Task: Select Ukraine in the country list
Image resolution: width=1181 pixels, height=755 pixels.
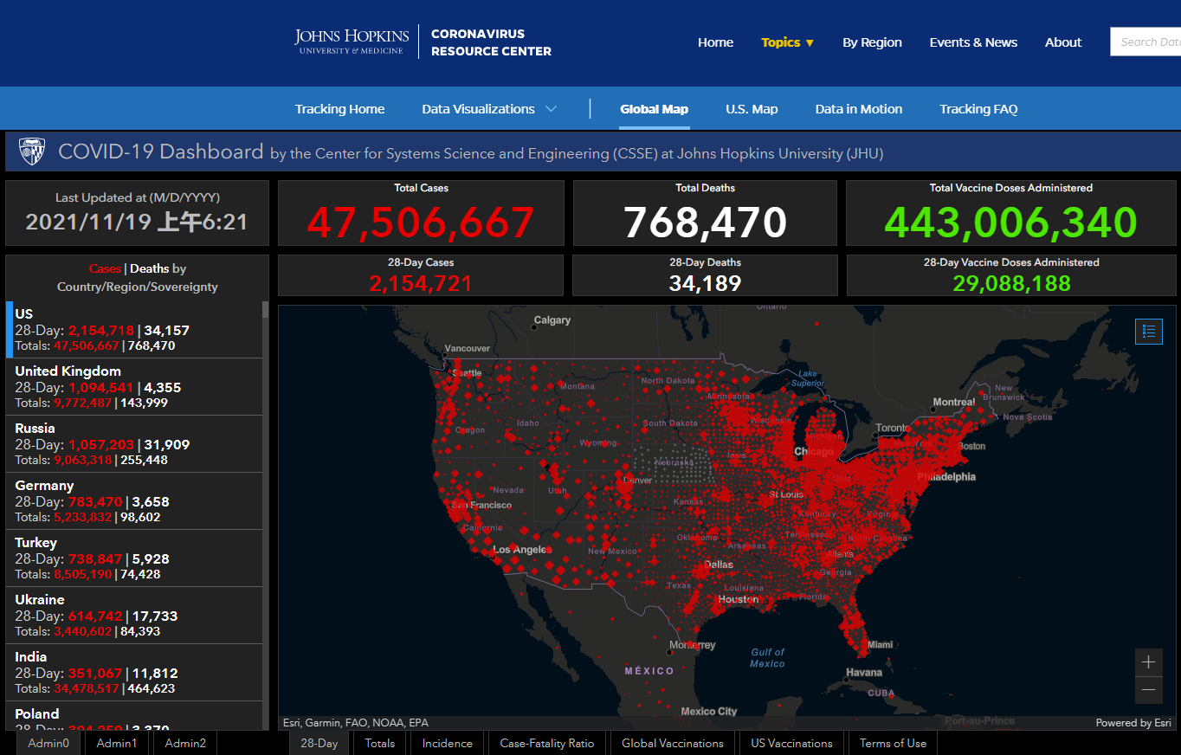Action: [134, 616]
